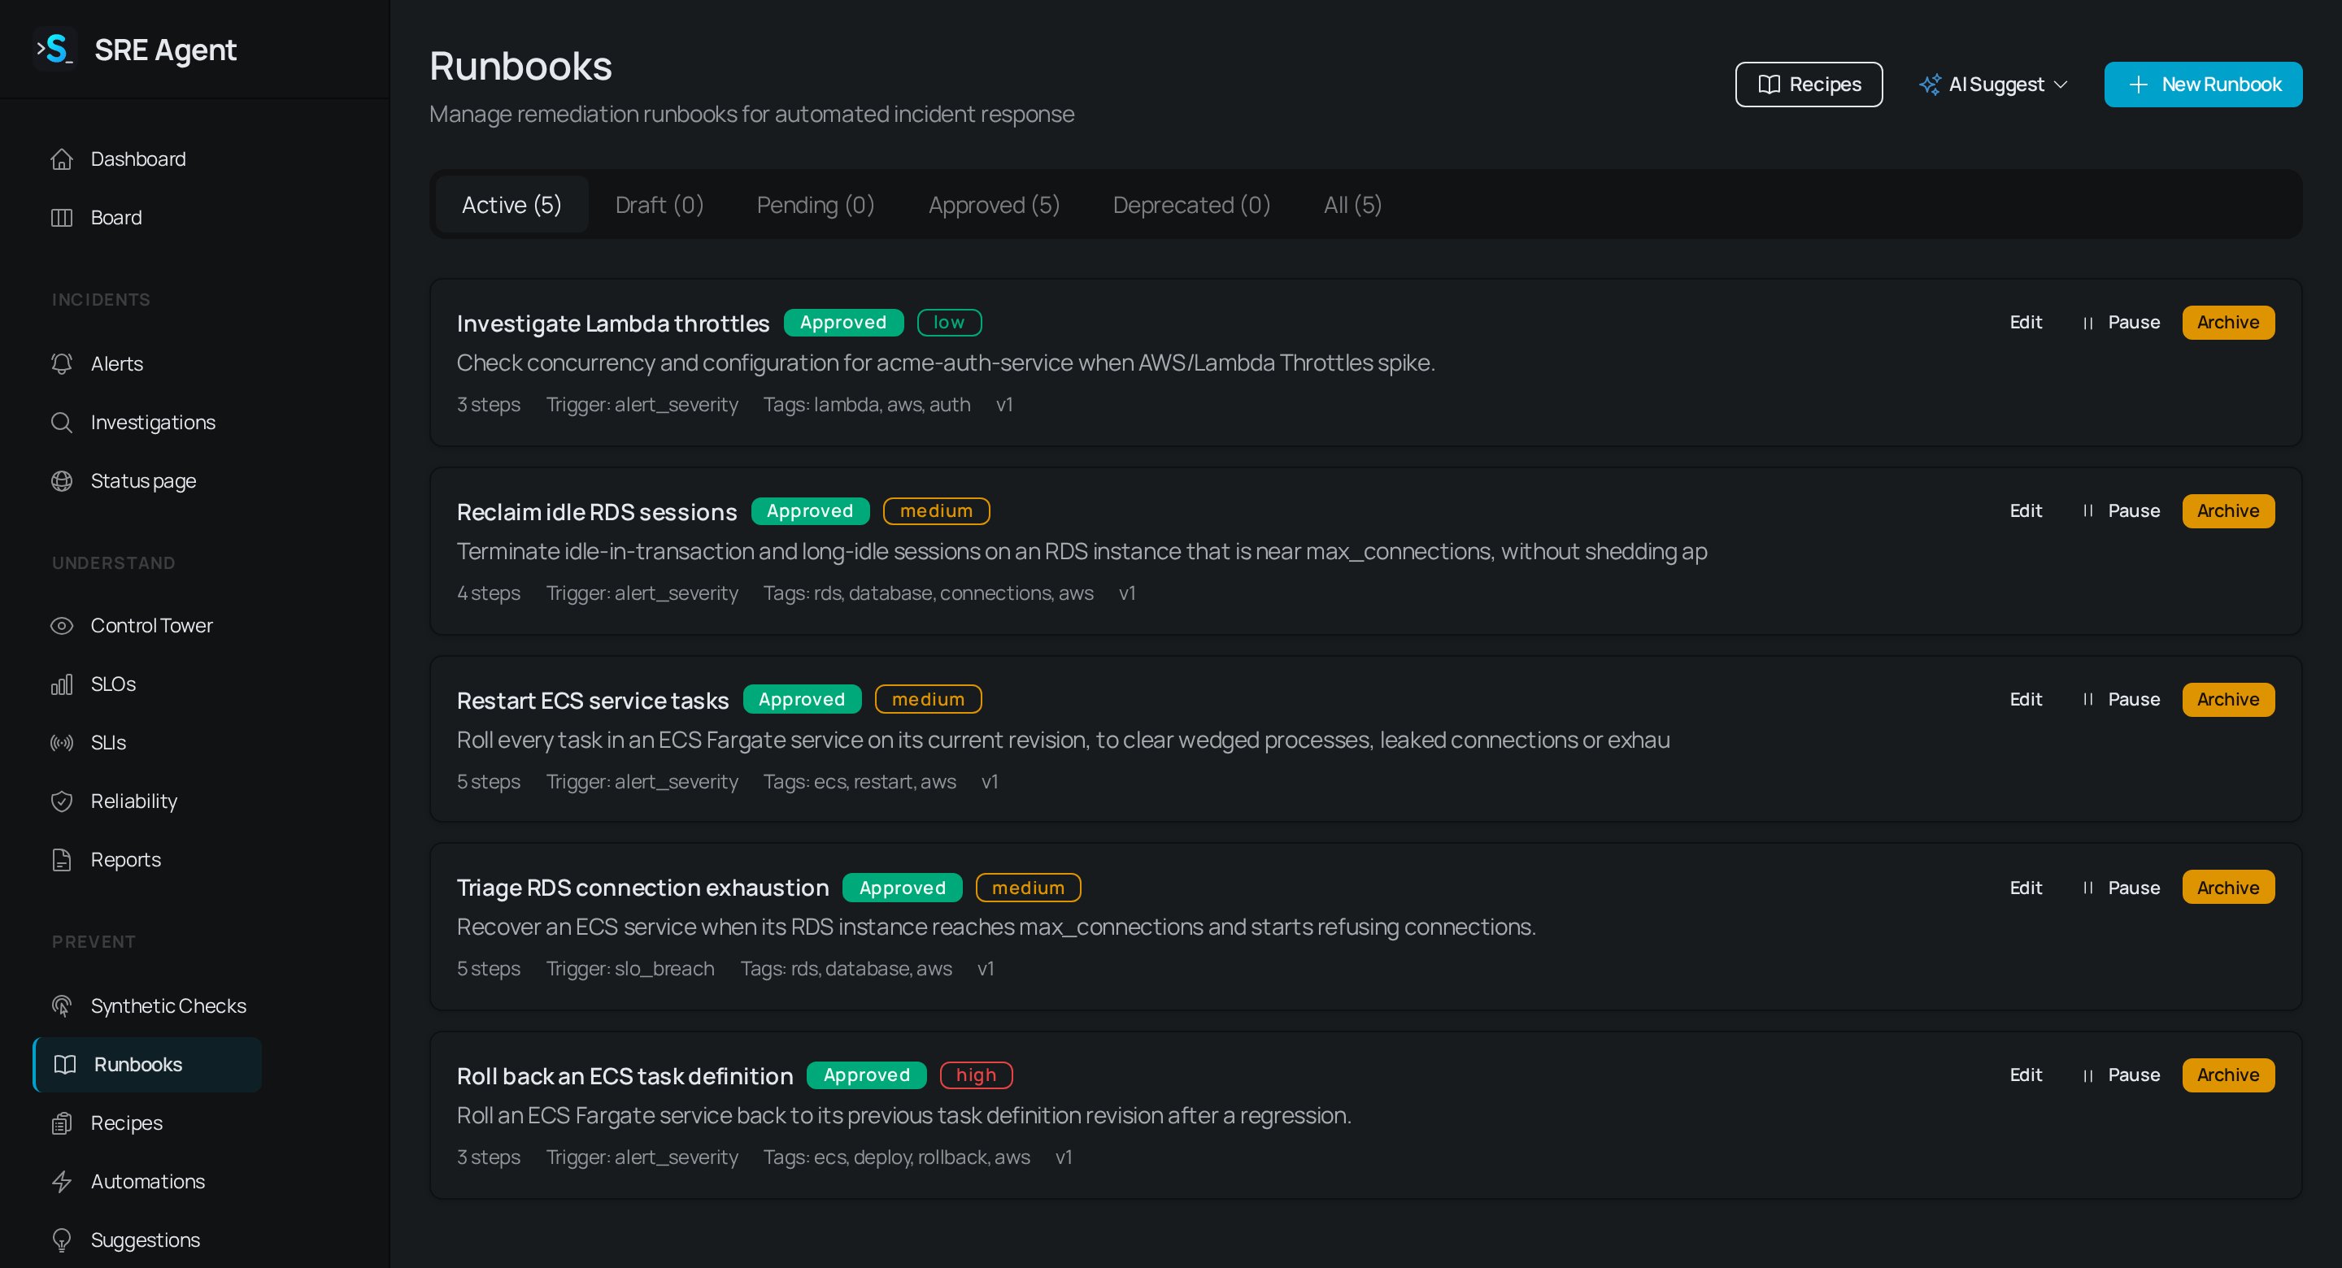The height and width of the screenshot is (1268, 2342).
Task: Click Tags: lambda, aws, auth text
Action: click(x=866, y=406)
